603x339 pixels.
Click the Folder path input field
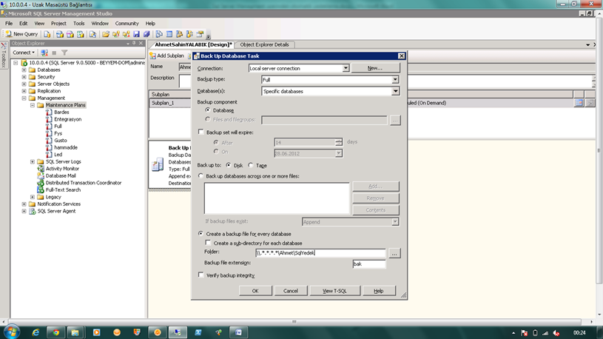(x=320, y=253)
